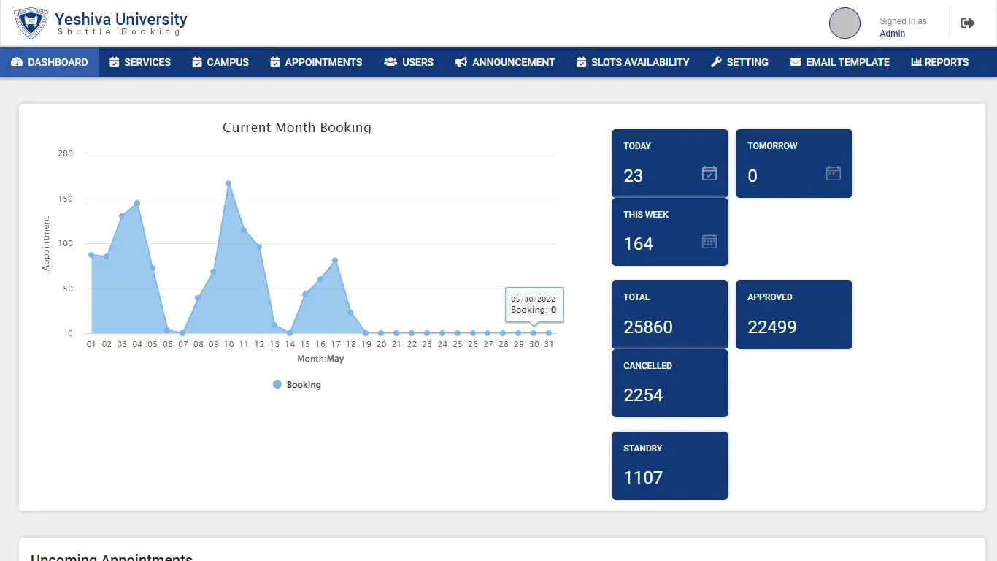Click the Total bookings card
Image resolution: width=997 pixels, height=561 pixels.
click(669, 314)
